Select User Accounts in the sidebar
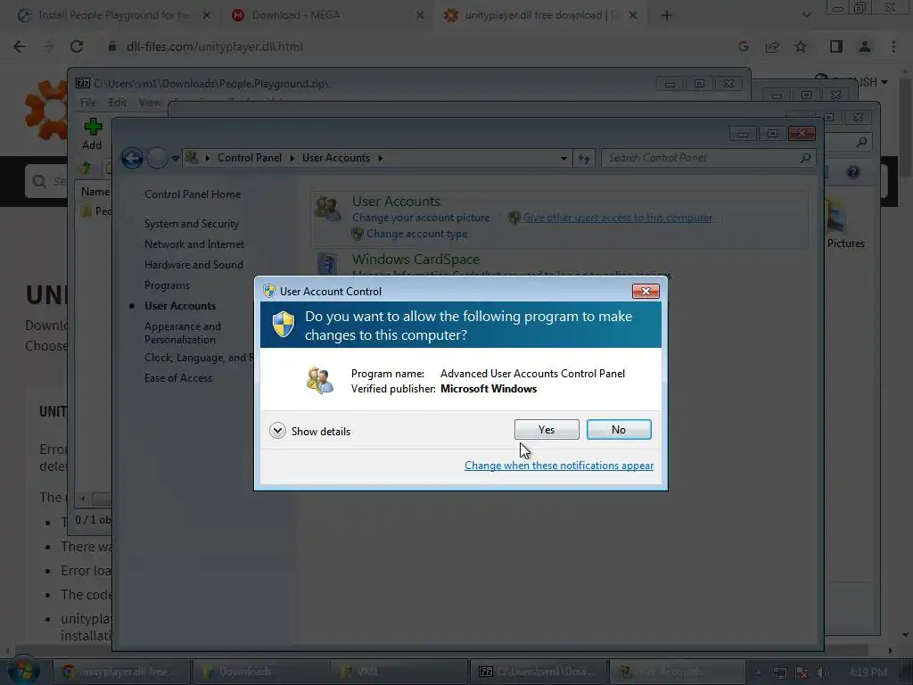 [179, 306]
